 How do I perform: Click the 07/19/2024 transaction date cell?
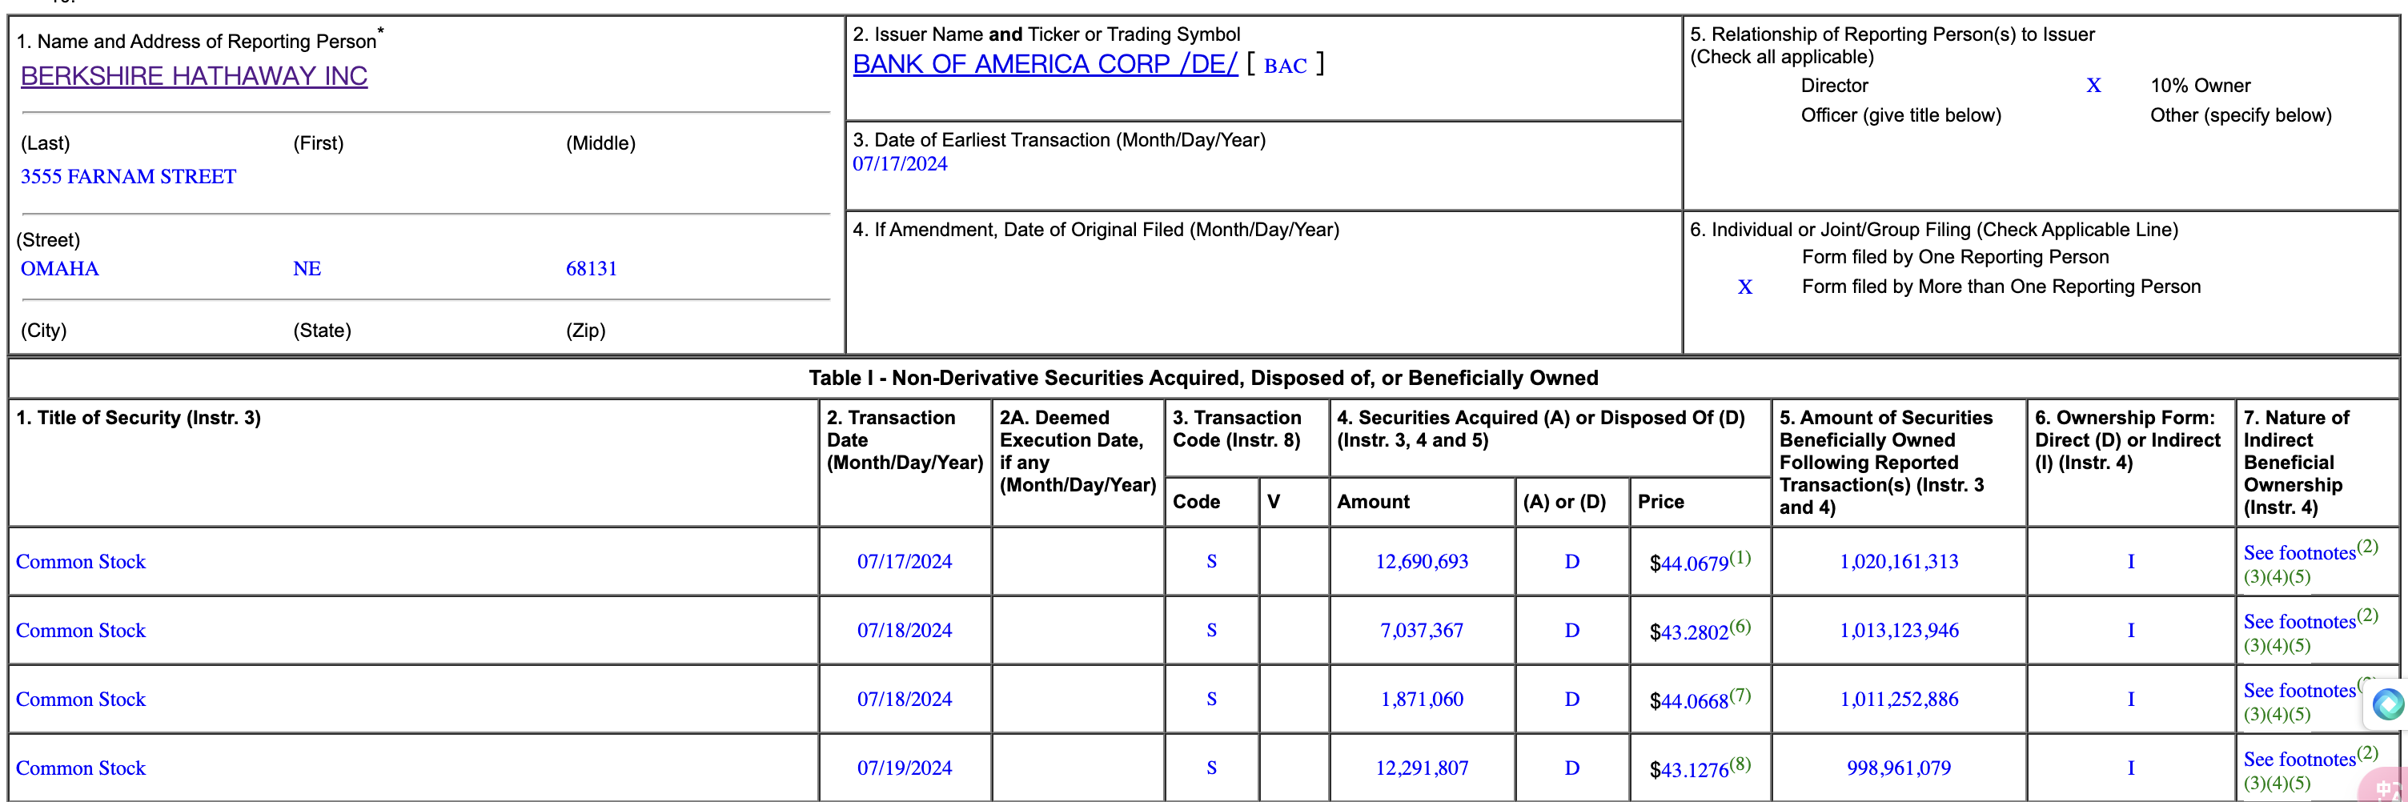point(904,768)
